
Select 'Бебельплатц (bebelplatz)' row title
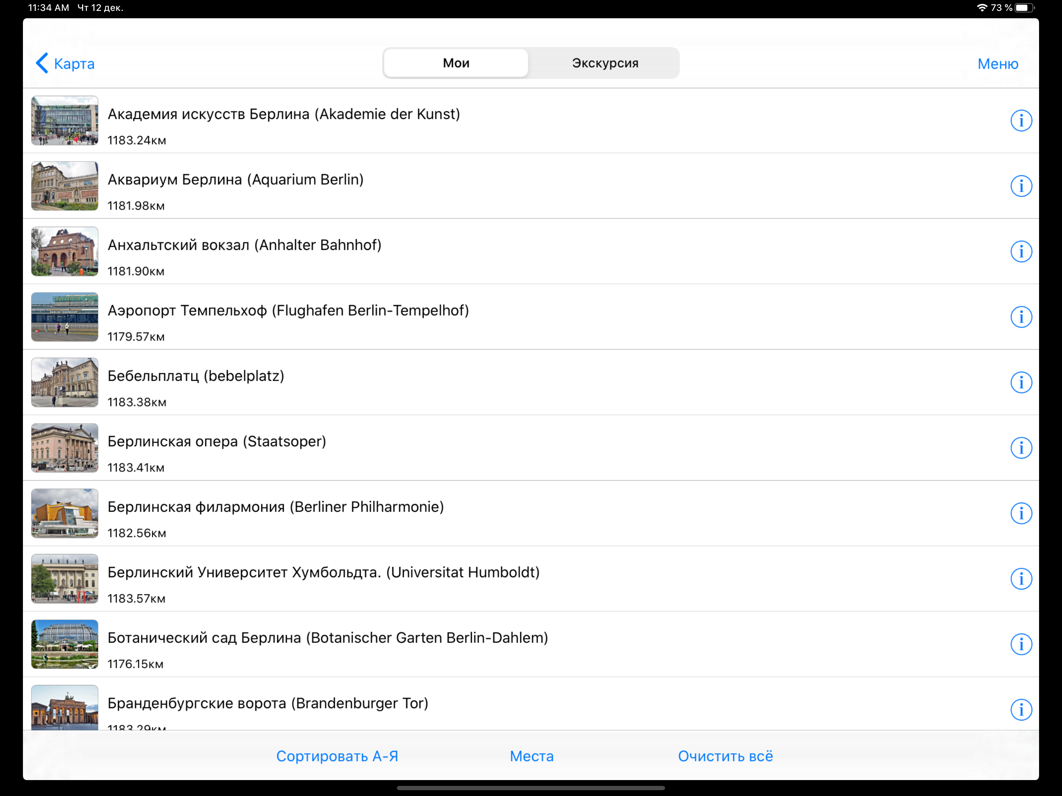tap(196, 376)
